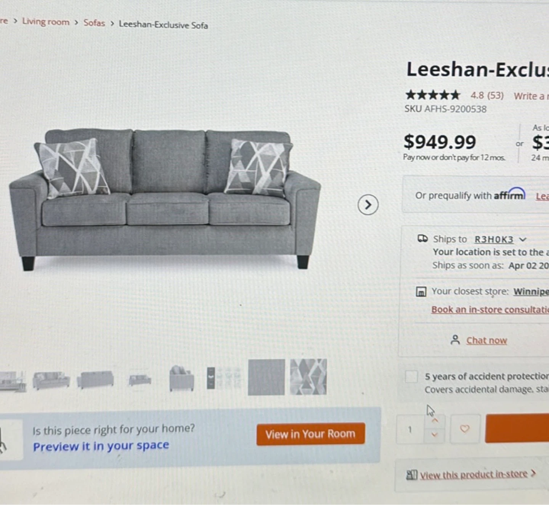The height and width of the screenshot is (505, 549).
Task: Decrease quantity with down arrow
Action: (x=435, y=434)
